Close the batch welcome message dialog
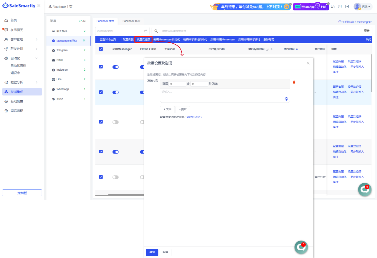This screenshot has height=258, width=377. pos(308,63)
